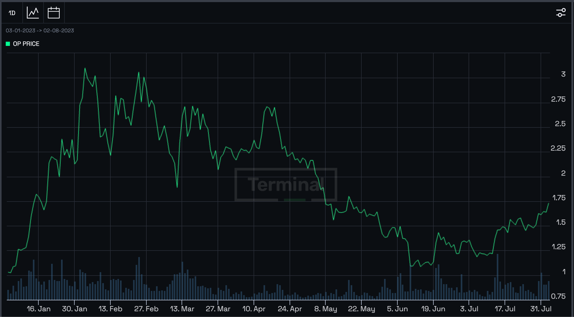Toggle the OP PRICE legend series
Image resolution: width=574 pixels, height=317 pixels.
coord(23,44)
